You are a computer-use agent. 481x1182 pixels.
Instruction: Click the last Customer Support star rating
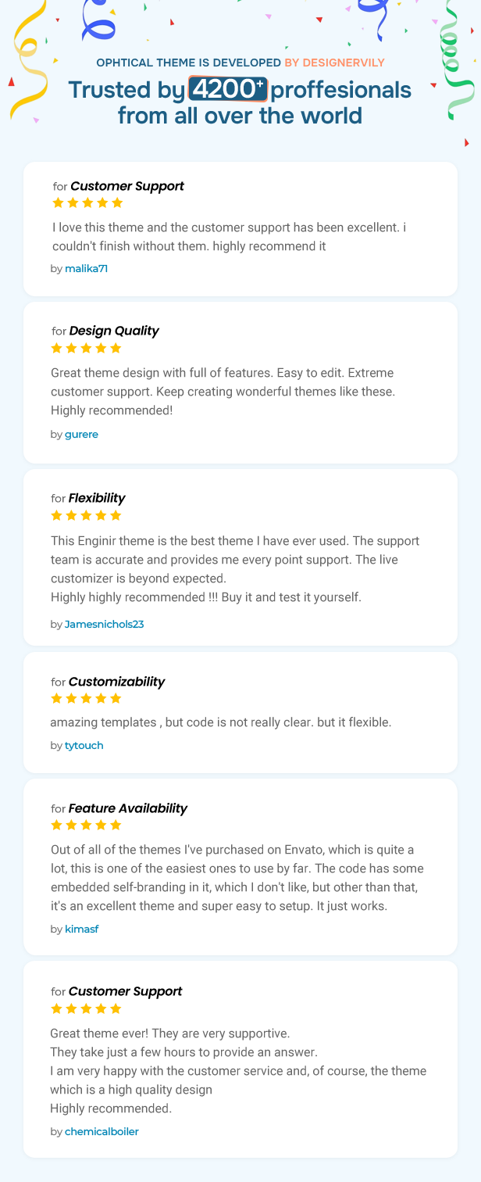click(87, 1008)
